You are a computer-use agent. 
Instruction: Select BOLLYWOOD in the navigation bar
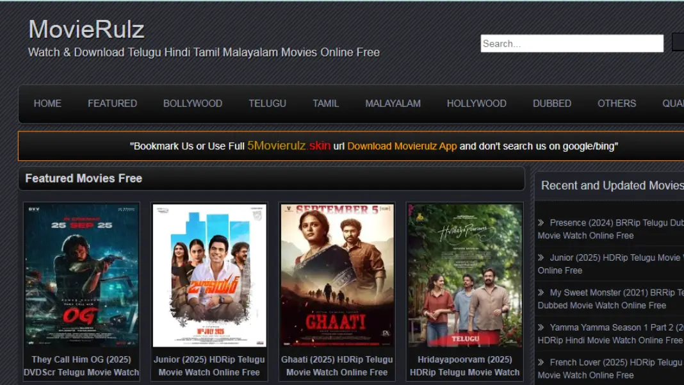[x=193, y=103]
